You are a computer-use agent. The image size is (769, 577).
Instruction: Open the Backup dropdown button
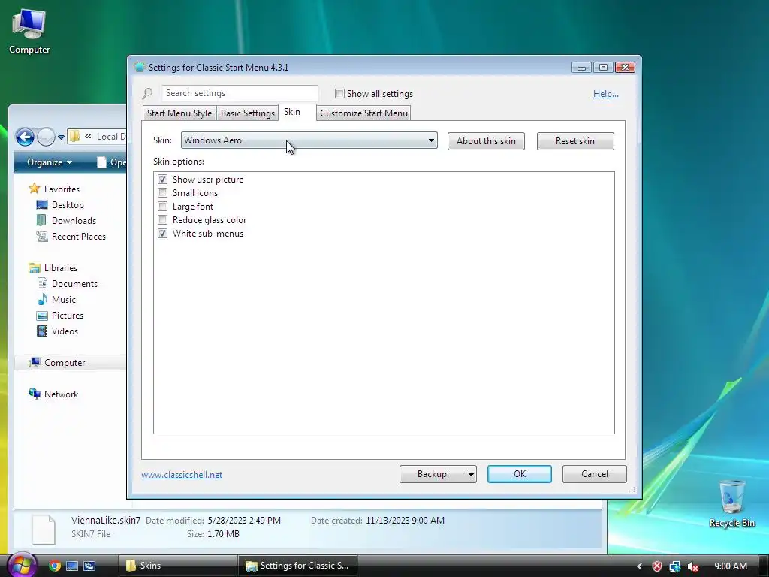point(438,474)
